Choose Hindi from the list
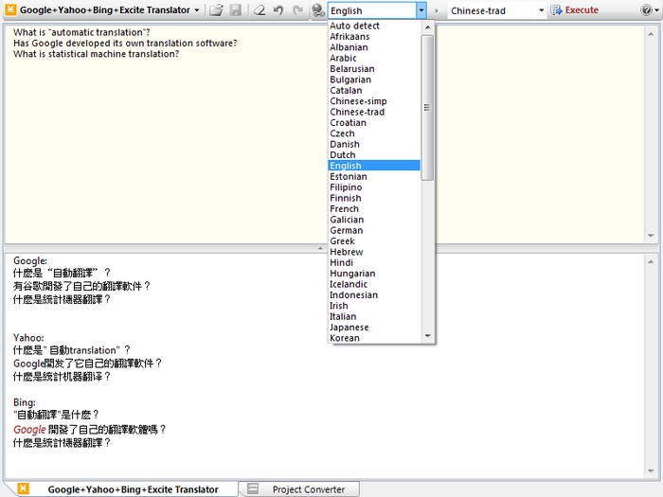This screenshot has height=497, width=663. click(x=374, y=263)
